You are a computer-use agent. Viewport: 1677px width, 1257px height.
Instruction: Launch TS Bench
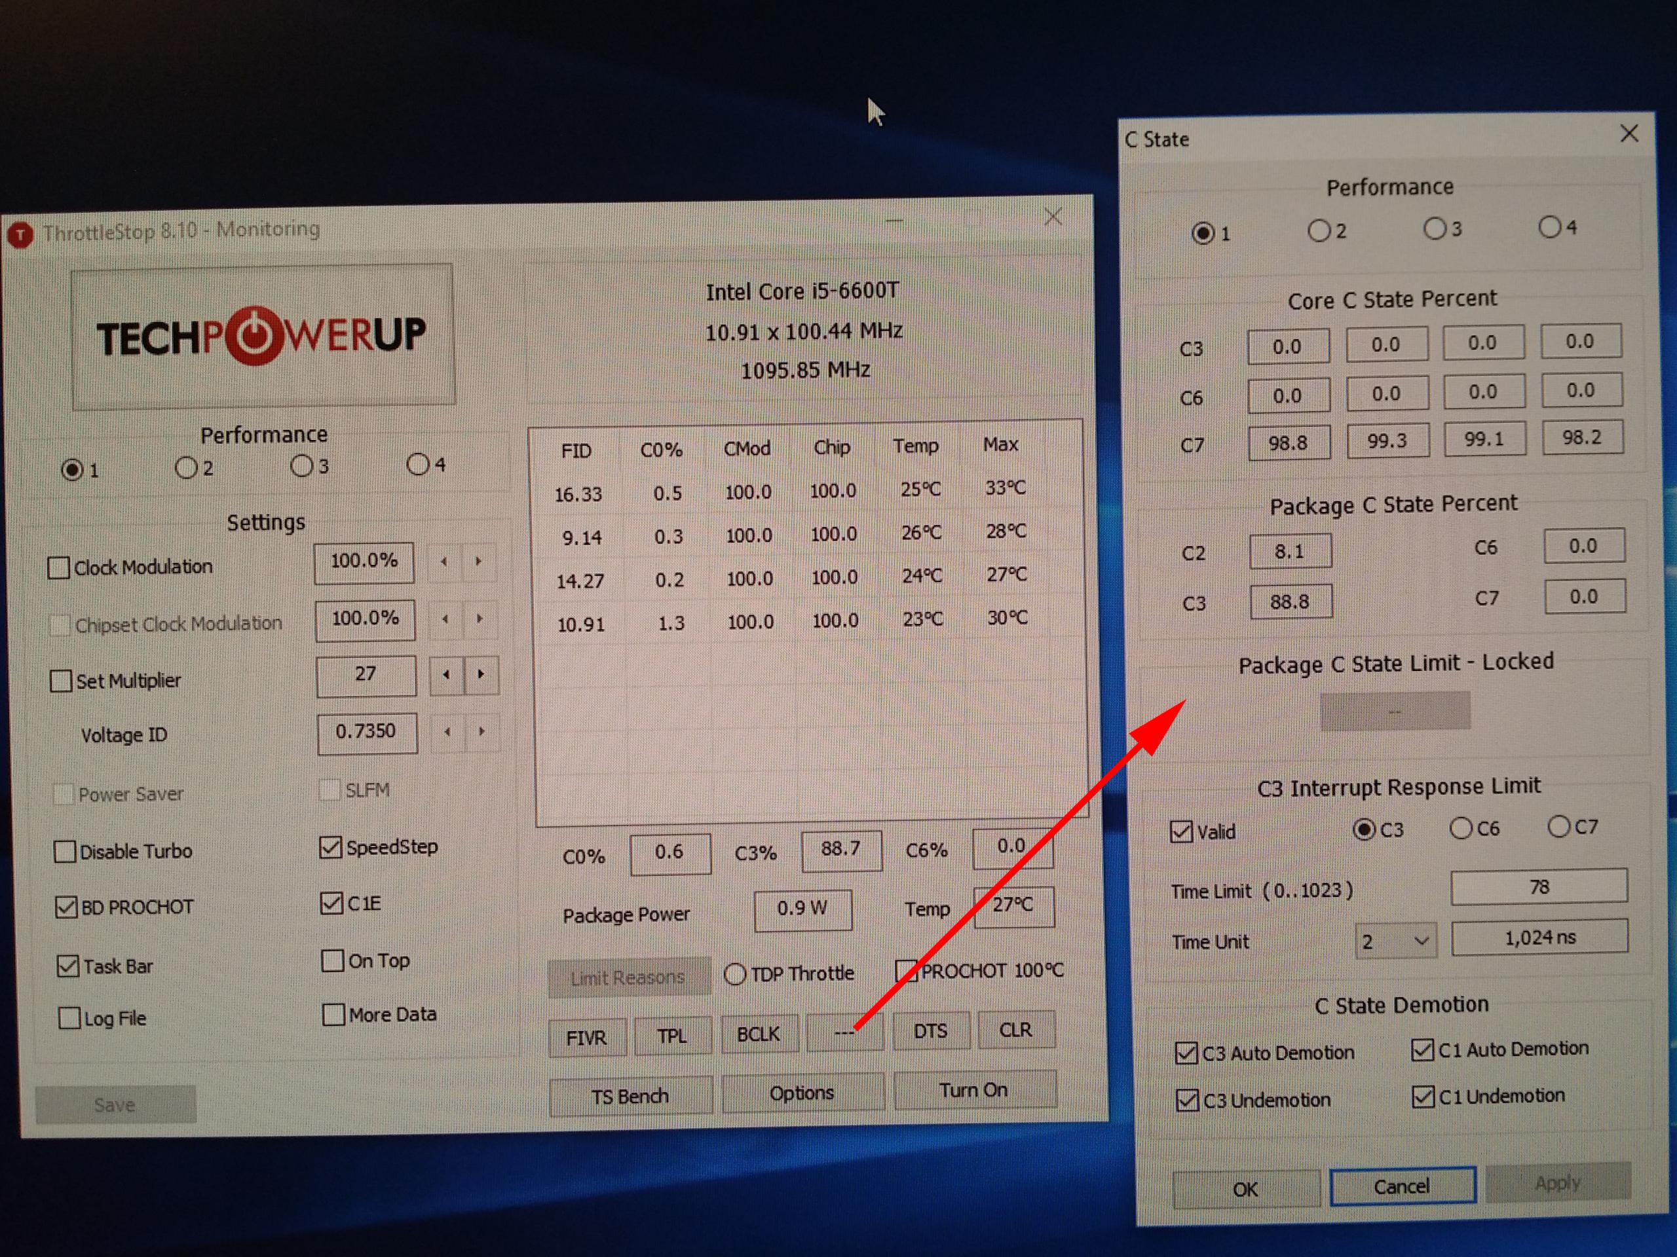(x=630, y=1095)
